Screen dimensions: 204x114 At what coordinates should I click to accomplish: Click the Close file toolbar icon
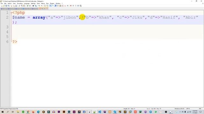[11, 6]
